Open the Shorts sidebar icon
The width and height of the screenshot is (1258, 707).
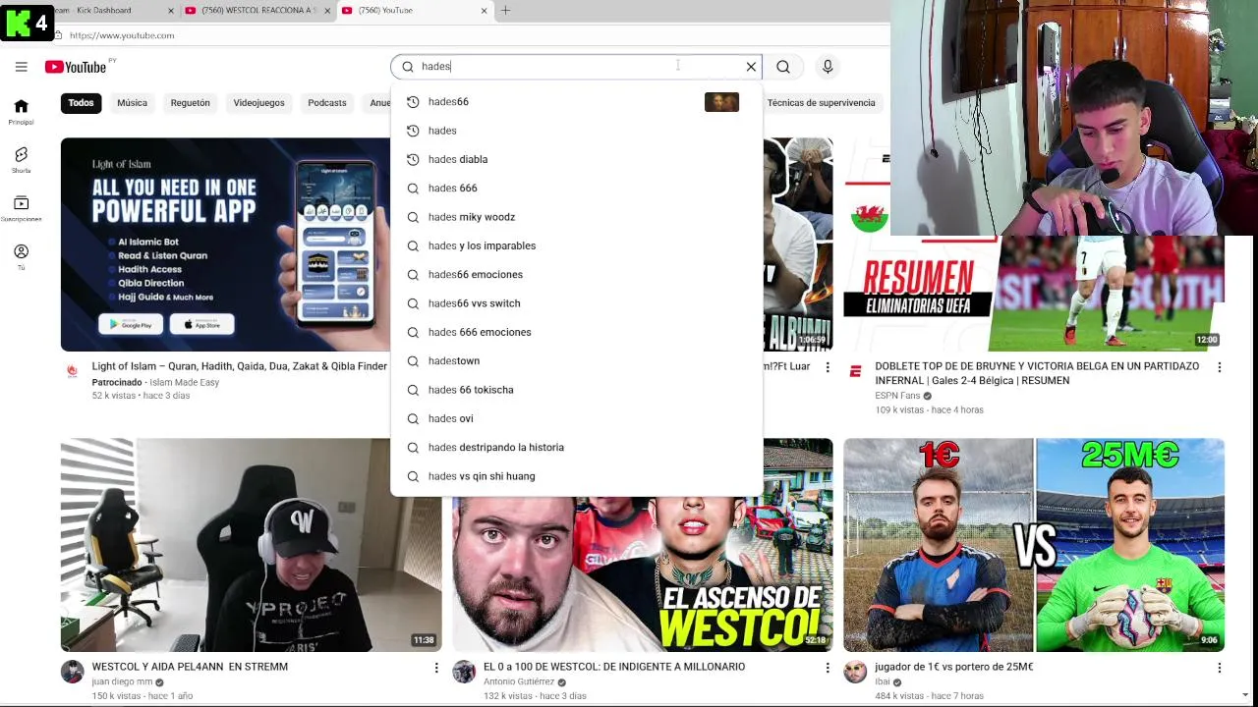point(21,160)
